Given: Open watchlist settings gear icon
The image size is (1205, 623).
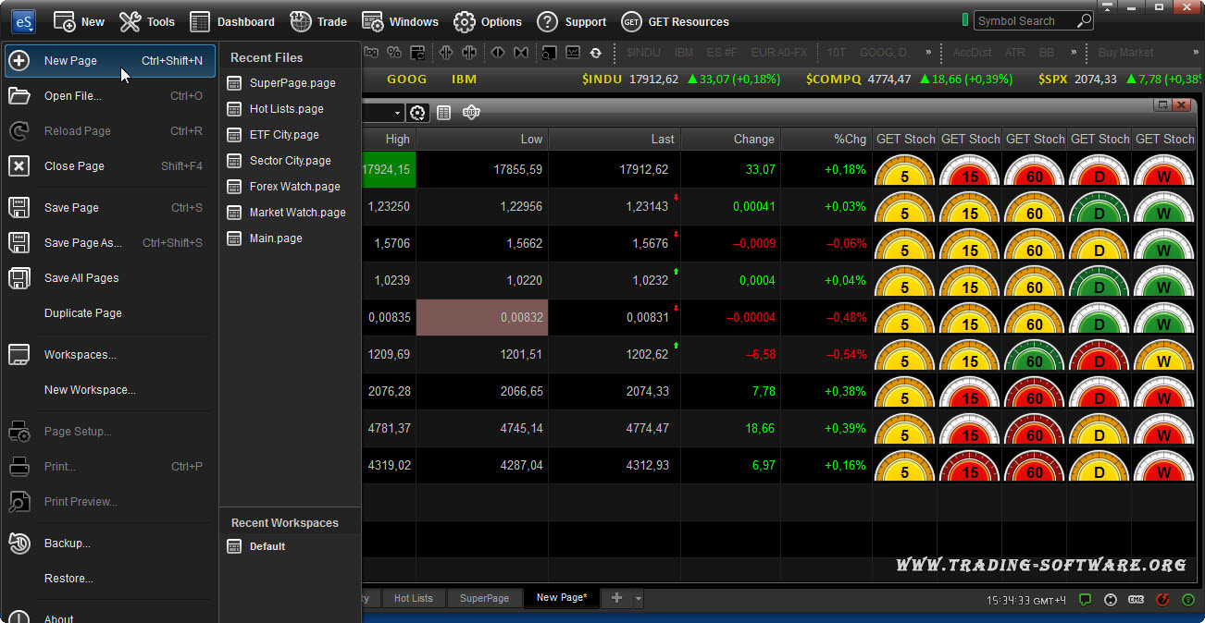Looking at the screenshot, I should (x=418, y=113).
